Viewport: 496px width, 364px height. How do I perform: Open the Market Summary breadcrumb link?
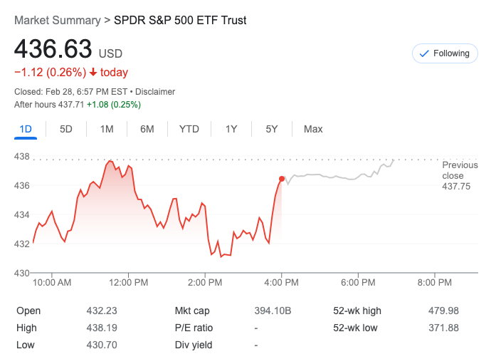[58, 21]
